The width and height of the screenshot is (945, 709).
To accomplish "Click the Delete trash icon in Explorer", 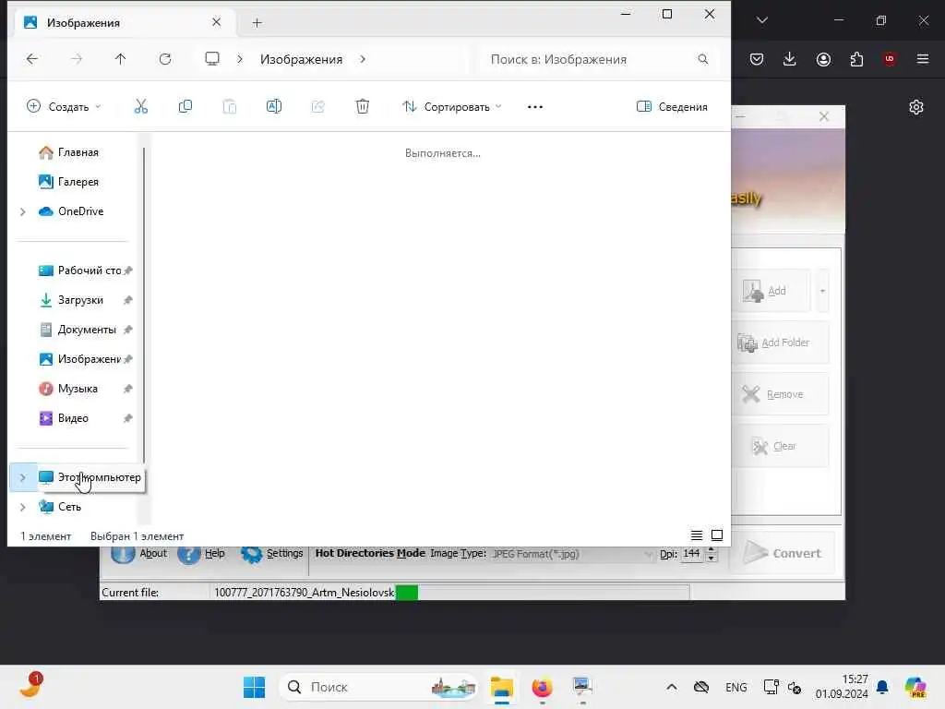I will coord(362,107).
